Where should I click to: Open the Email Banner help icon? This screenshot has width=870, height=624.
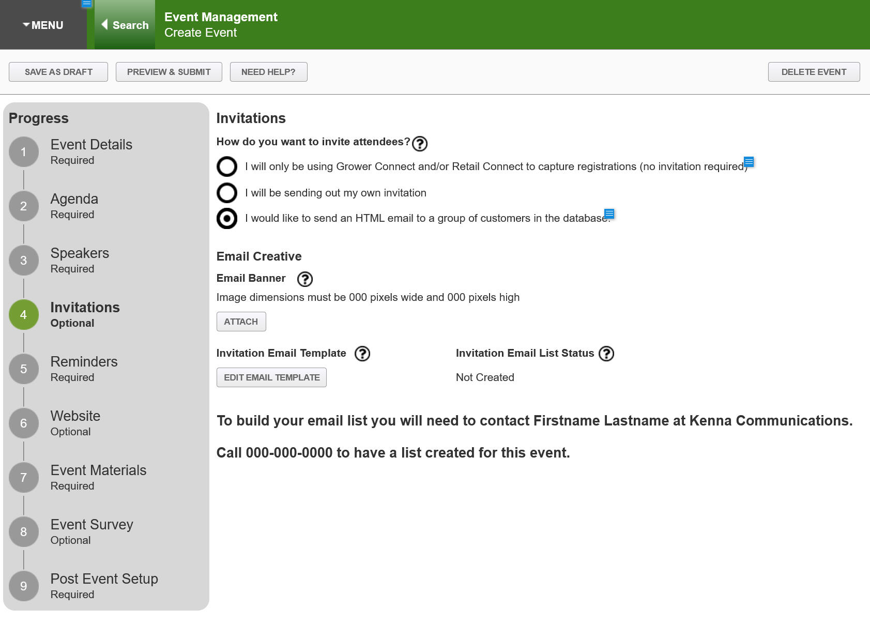coord(305,279)
